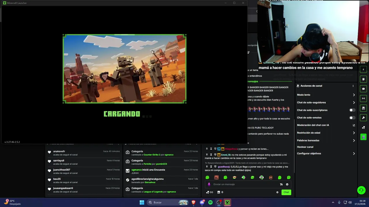369x207 pixels.
Task: Click the shield icon on Emmi_18's message
Action: [215, 155]
